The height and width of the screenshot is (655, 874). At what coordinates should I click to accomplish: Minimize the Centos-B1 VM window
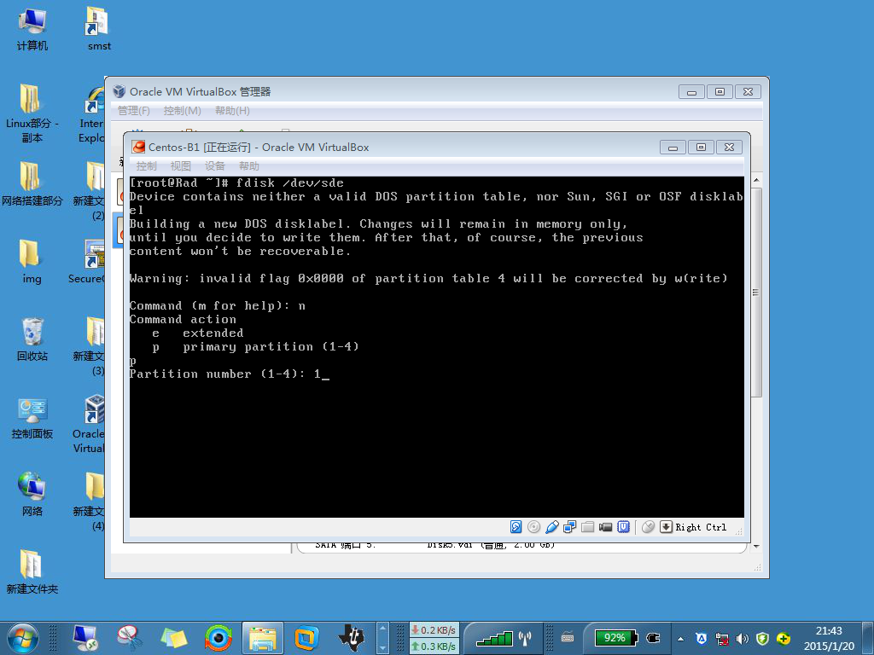[673, 147]
